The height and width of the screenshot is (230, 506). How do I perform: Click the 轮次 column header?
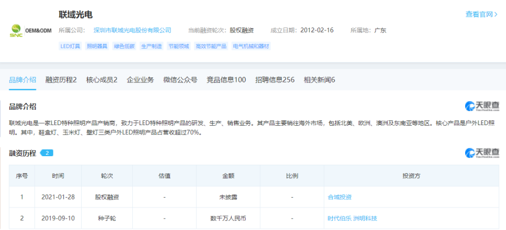(107, 176)
